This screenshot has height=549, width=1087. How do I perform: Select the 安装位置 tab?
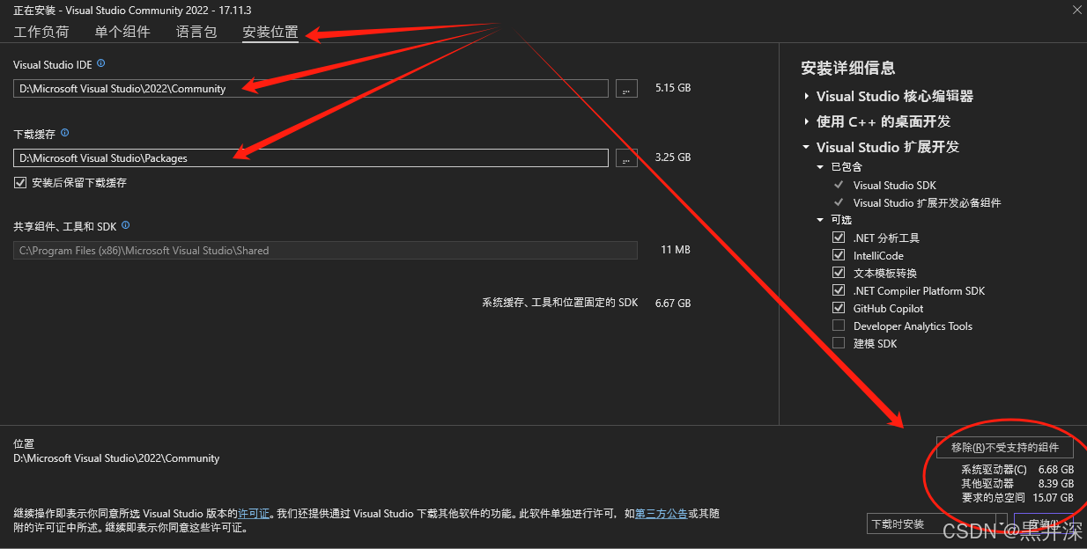(x=270, y=33)
